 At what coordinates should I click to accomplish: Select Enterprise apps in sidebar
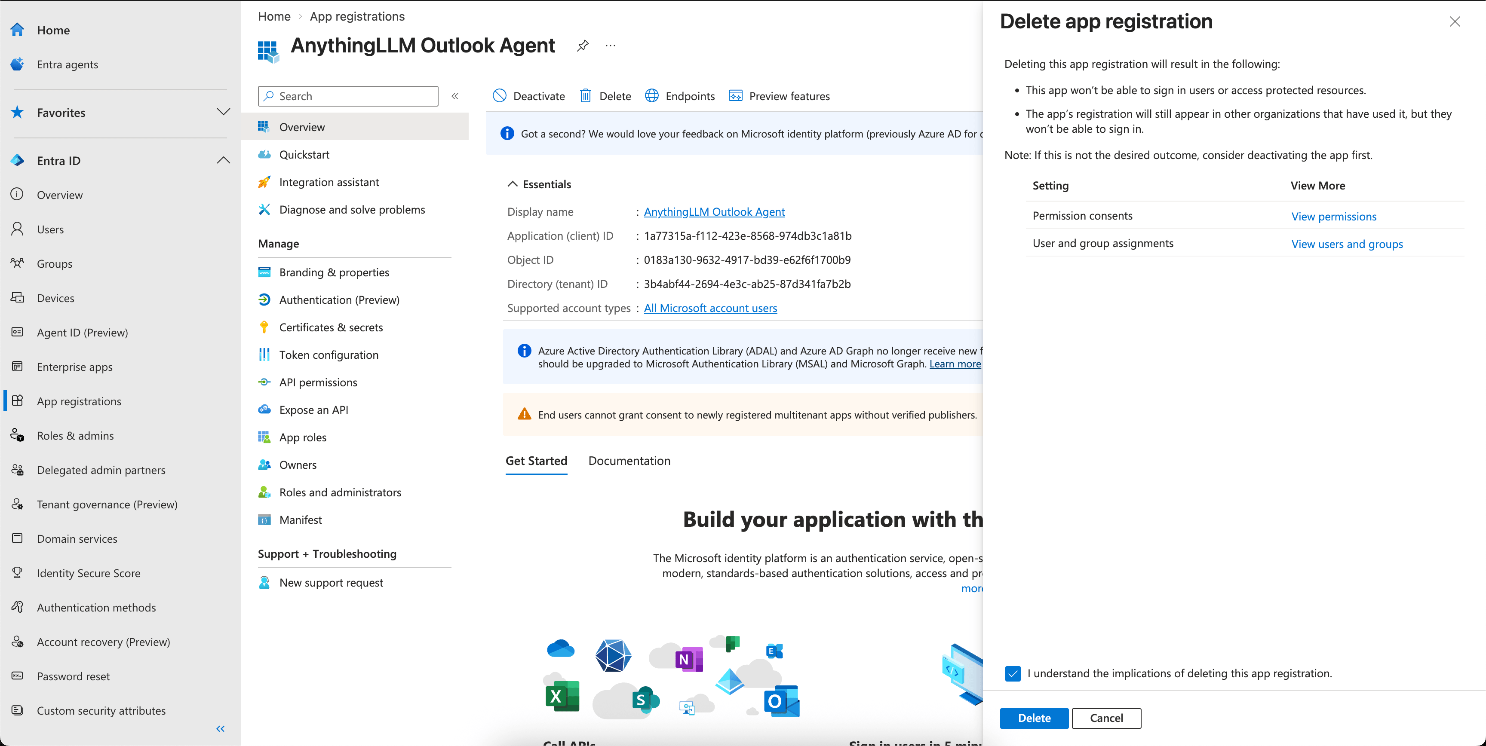pyautogui.click(x=74, y=366)
